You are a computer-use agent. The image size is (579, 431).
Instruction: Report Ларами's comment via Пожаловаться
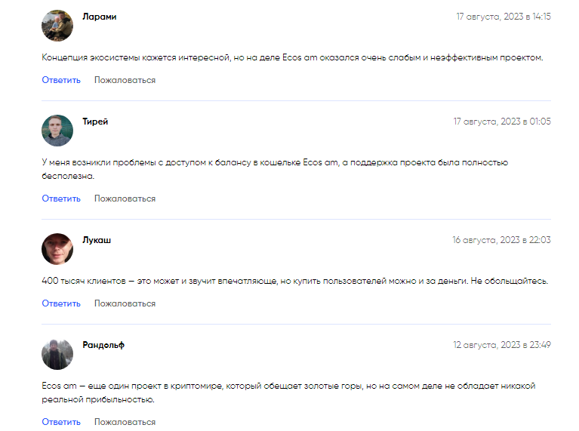click(125, 80)
